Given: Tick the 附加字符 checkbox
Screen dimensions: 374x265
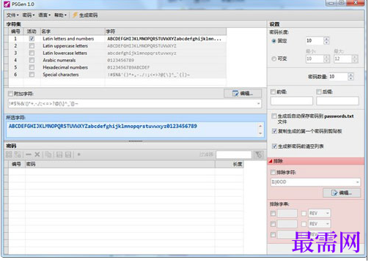Looking at the screenshot, I should (x=10, y=94).
